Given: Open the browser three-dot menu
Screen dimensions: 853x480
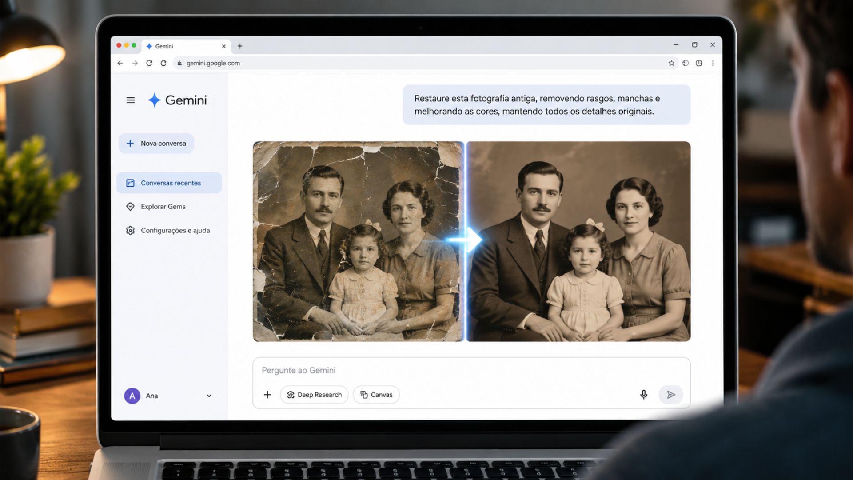Looking at the screenshot, I should click(713, 63).
